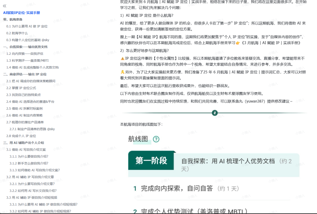Jump to 二、商业评估——输出 IP 定位
The height and width of the screenshot is (214, 317).
click(25, 74)
